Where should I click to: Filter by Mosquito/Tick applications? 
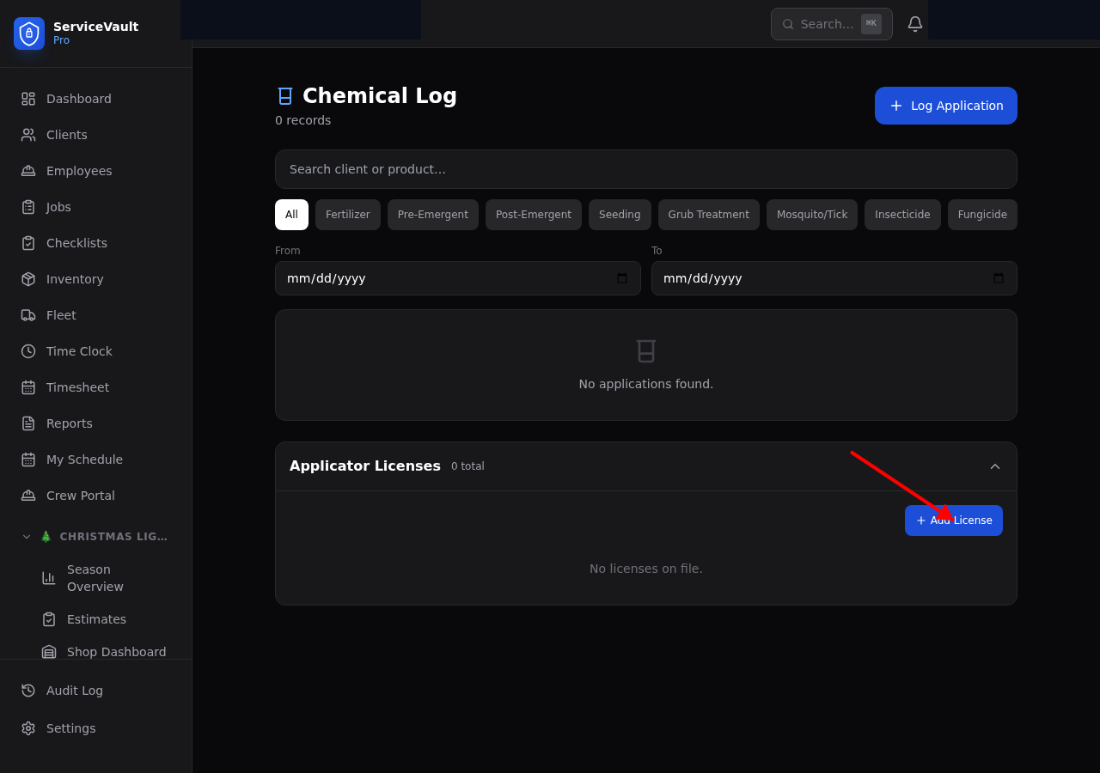click(812, 215)
